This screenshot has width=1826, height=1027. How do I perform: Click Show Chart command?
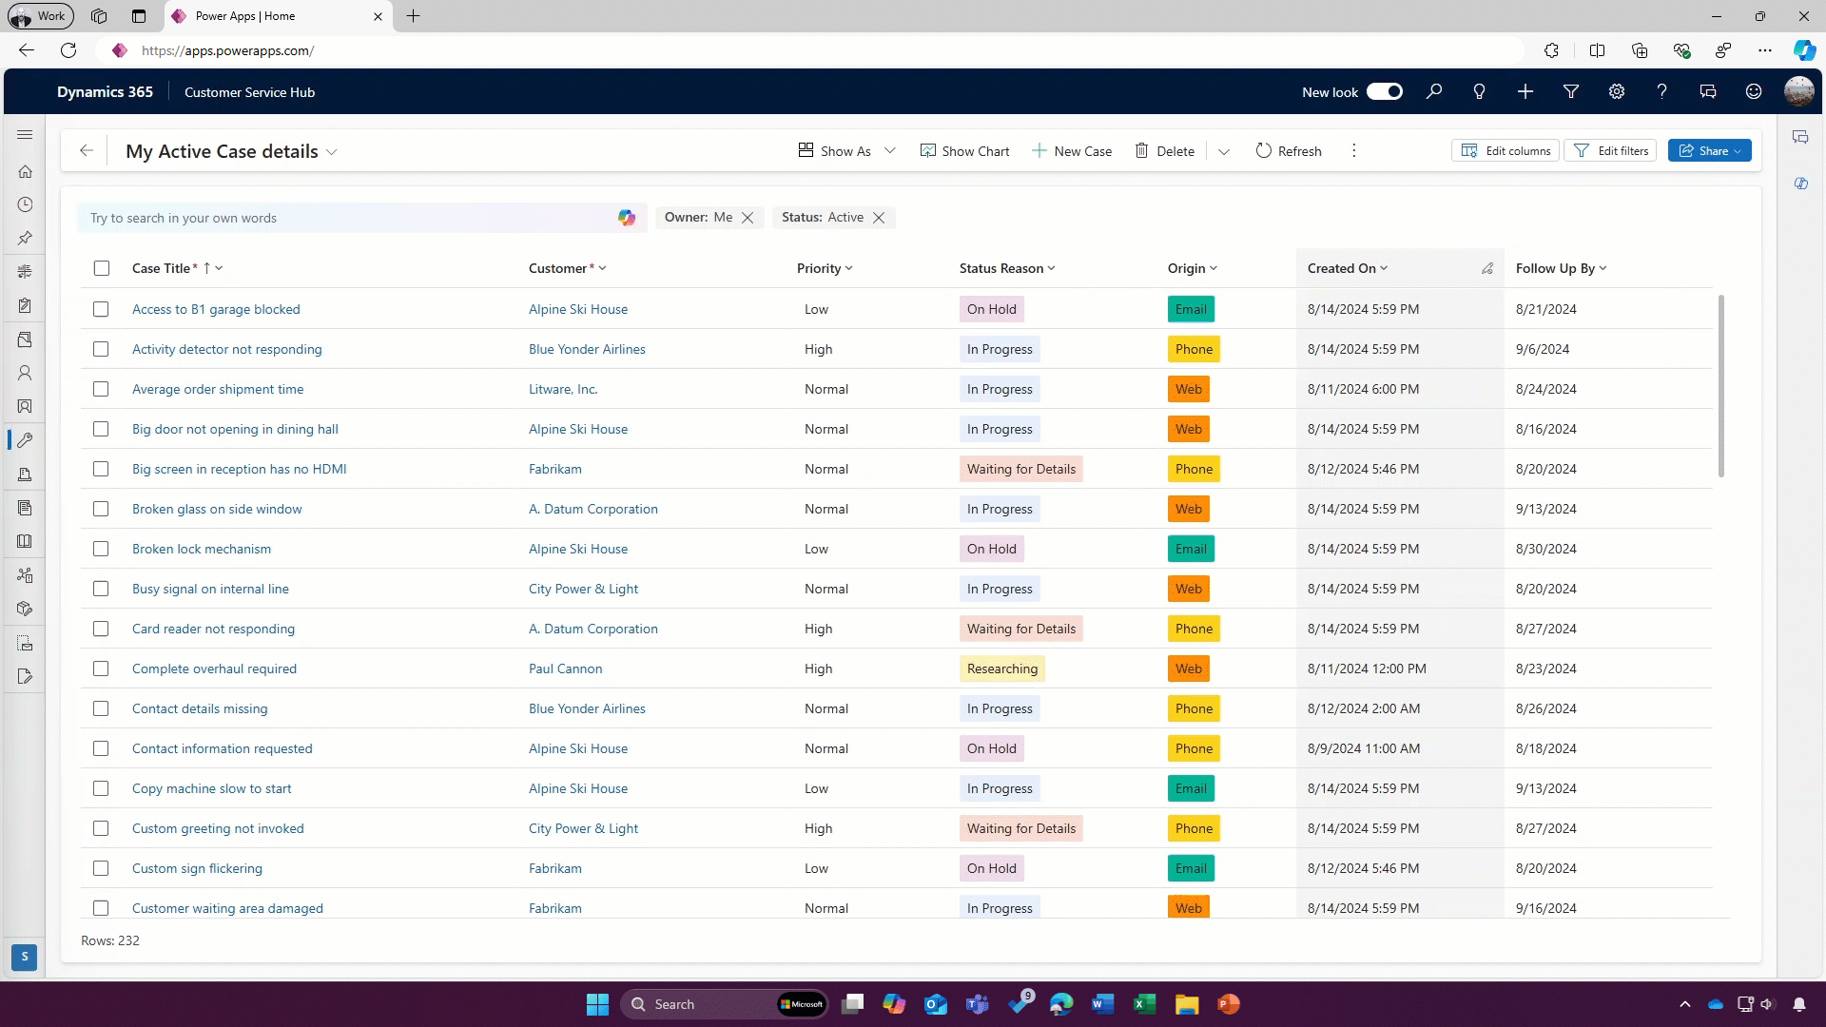coord(964,150)
